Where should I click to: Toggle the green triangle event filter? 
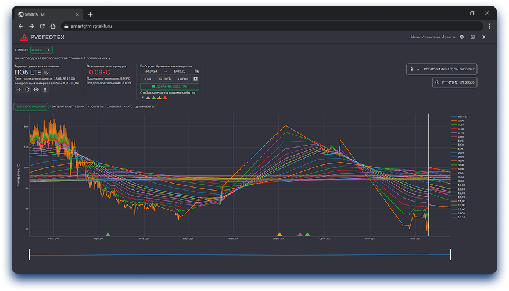153,98
